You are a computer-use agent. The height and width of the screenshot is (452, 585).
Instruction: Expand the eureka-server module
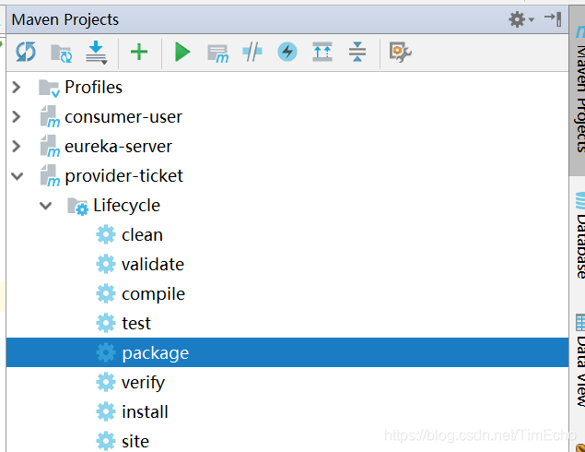pos(16,147)
